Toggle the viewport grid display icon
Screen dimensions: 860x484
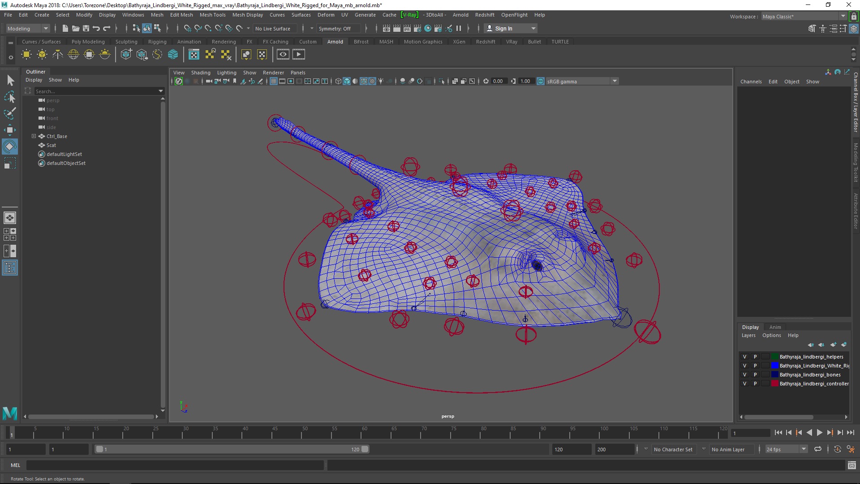[273, 81]
